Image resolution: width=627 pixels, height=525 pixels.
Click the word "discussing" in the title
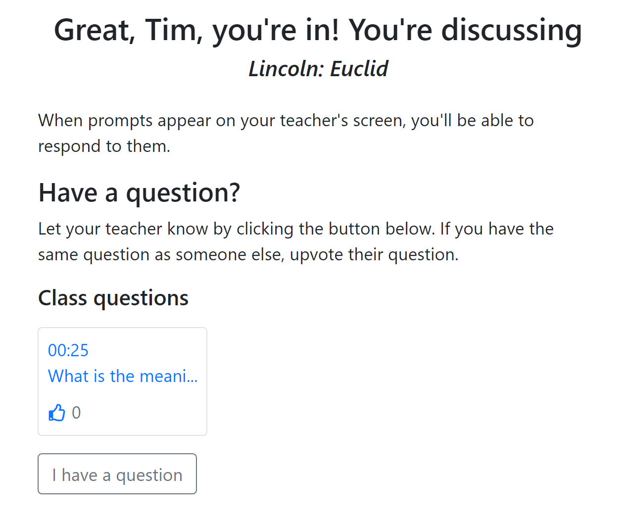[512, 31]
